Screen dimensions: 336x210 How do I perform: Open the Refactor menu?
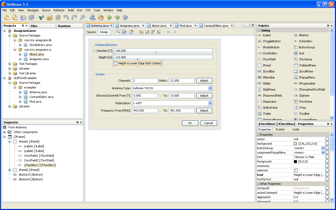point(59,10)
